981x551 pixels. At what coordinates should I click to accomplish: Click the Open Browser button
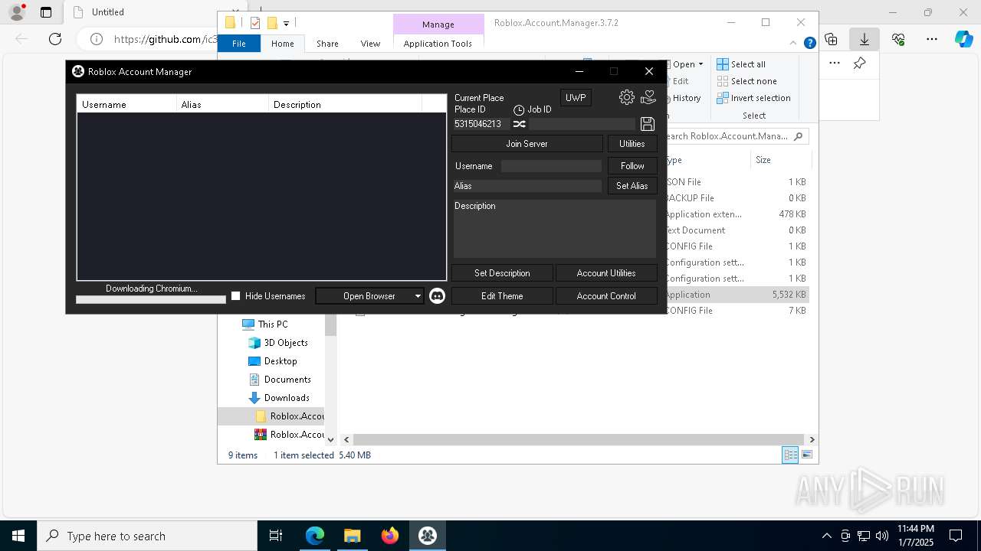tap(369, 296)
